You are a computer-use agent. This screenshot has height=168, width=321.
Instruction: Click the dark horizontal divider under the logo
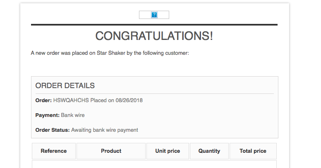click(154, 25)
